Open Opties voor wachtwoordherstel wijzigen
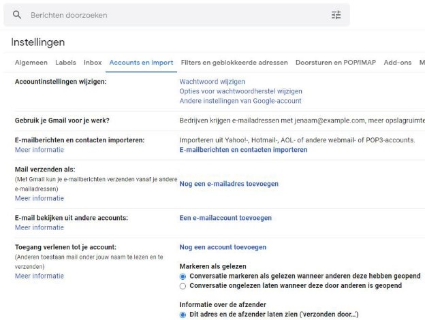Viewport: 425px width, 320px height. pos(240,91)
